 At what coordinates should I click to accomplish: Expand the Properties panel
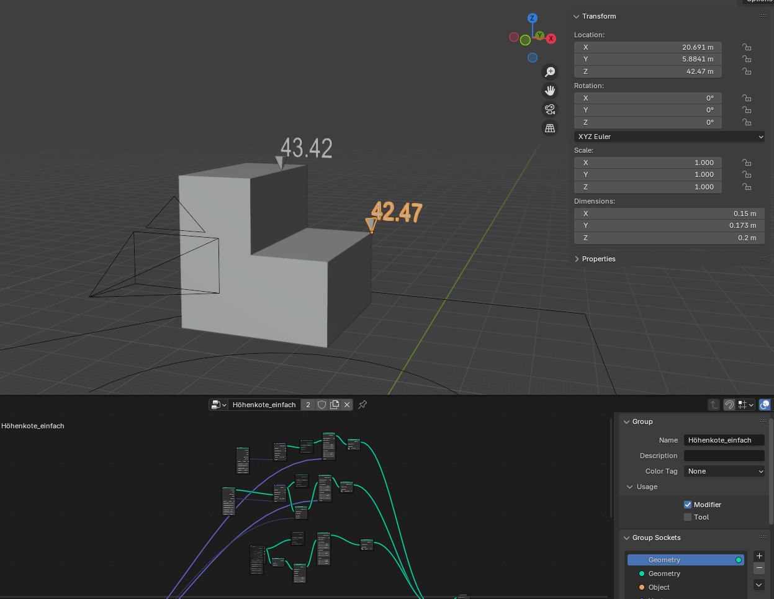click(x=577, y=259)
